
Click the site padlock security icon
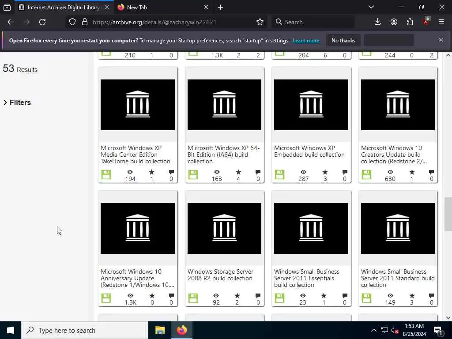pyautogui.click(x=85, y=22)
